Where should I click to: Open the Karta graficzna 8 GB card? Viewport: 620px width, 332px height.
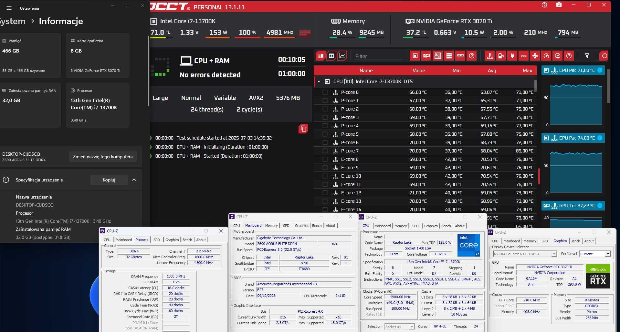[98, 55]
